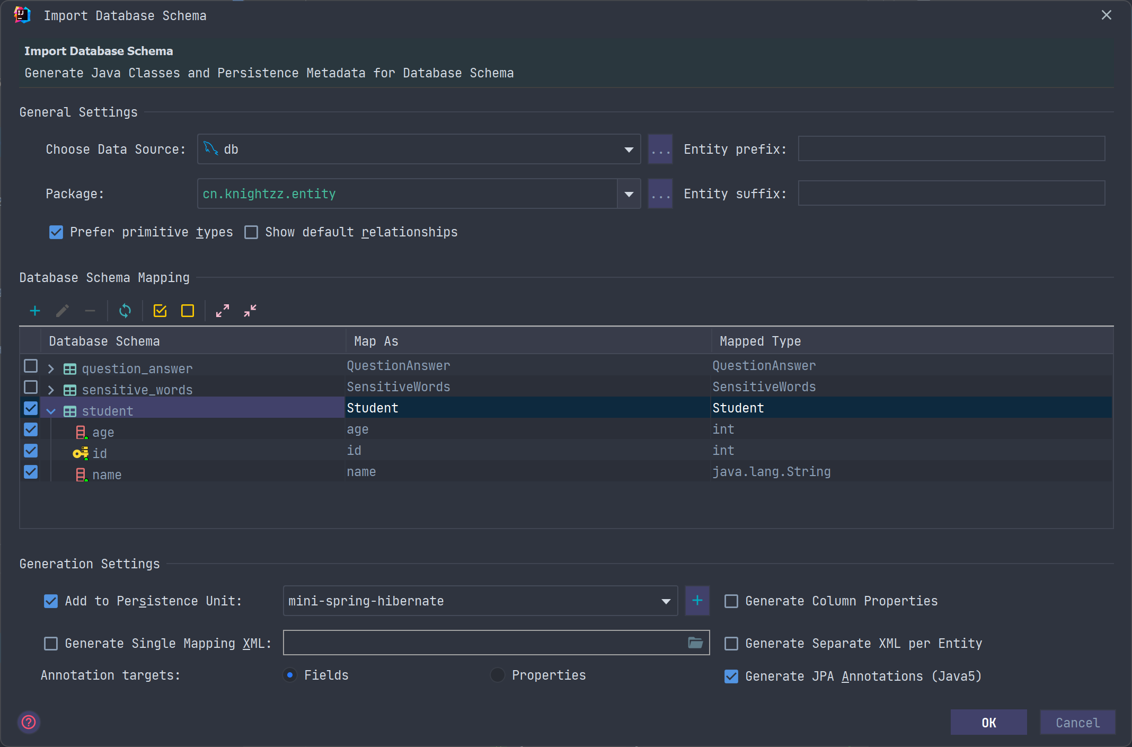Open the Choose Data Source dropdown
1132x747 pixels.
coord(629,150)
